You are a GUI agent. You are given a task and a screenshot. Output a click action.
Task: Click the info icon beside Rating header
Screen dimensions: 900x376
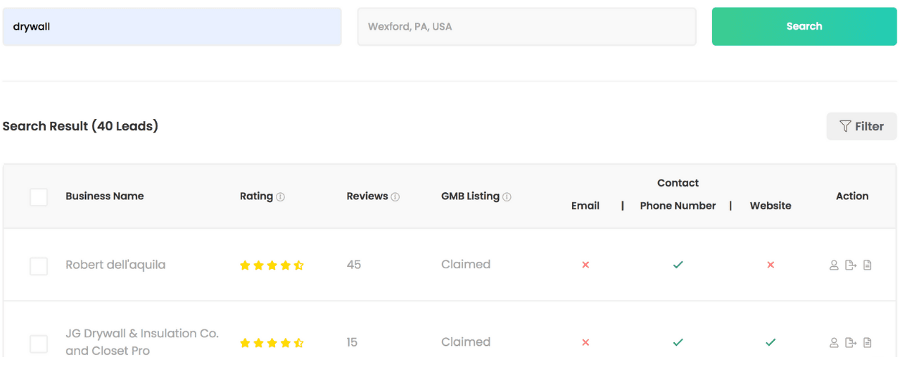pos(281,197)
